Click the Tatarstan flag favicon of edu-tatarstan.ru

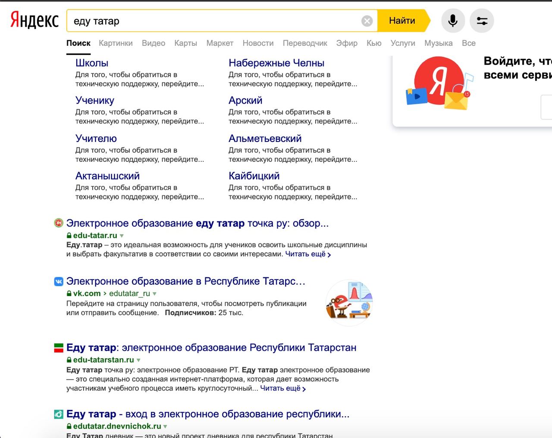click(x=59, y=348)
